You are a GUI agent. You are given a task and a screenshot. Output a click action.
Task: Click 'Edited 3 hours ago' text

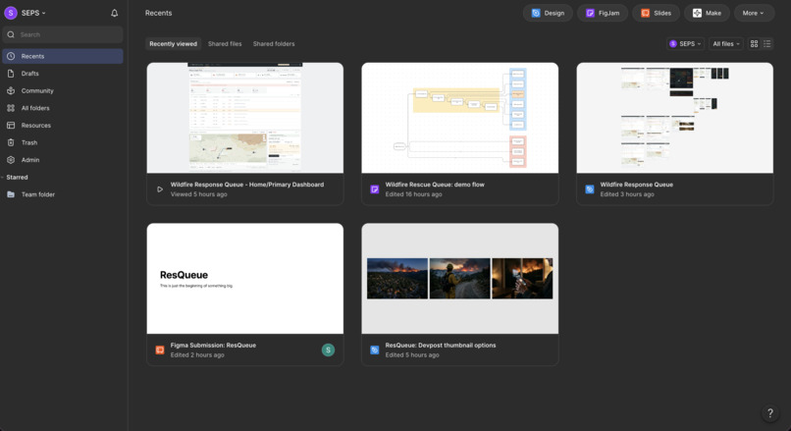pyautogui.click(x=627, y=194)
